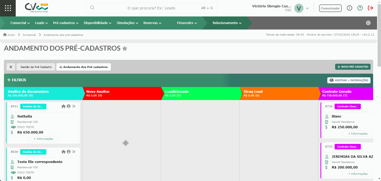381x181 pixels.
Task: Click house icon on card #830
Action: [63, 152]
